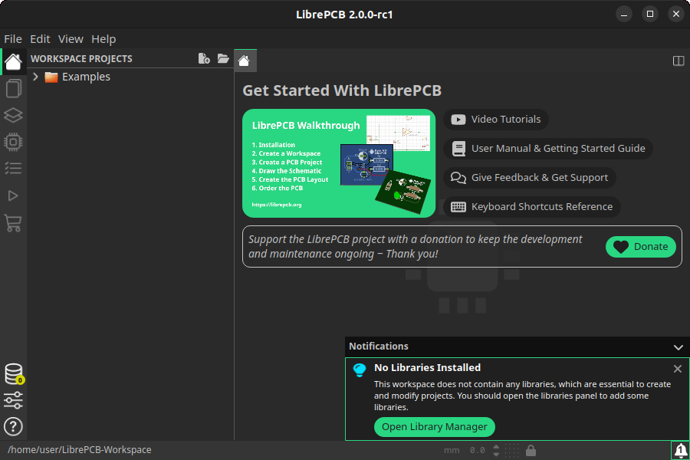Screen dimensions: 690x460
Task: Open the View menu
Action: [x=71, y=39]
